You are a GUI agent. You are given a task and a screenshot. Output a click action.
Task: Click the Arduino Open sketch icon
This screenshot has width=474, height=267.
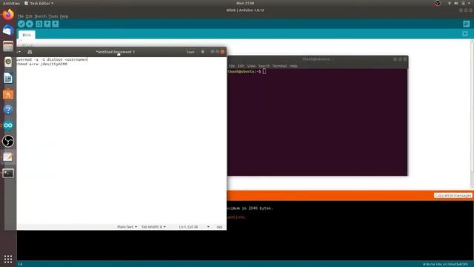tap(47, 24)
